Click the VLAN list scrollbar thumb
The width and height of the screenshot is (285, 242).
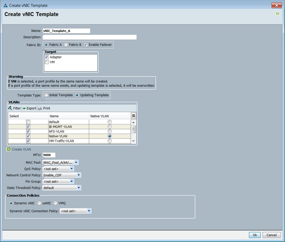134,129
